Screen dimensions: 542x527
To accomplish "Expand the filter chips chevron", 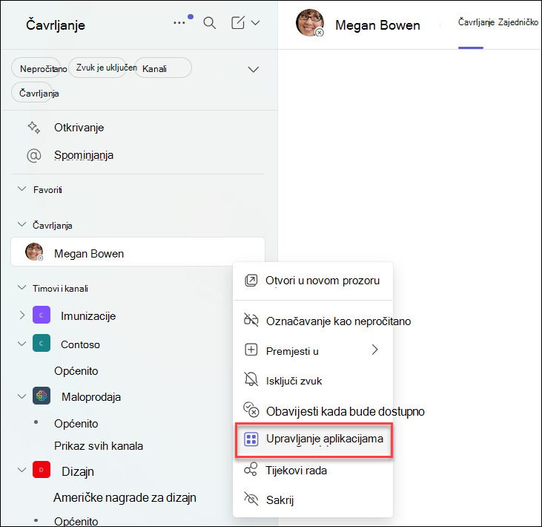I will click(x=254, y=70).
